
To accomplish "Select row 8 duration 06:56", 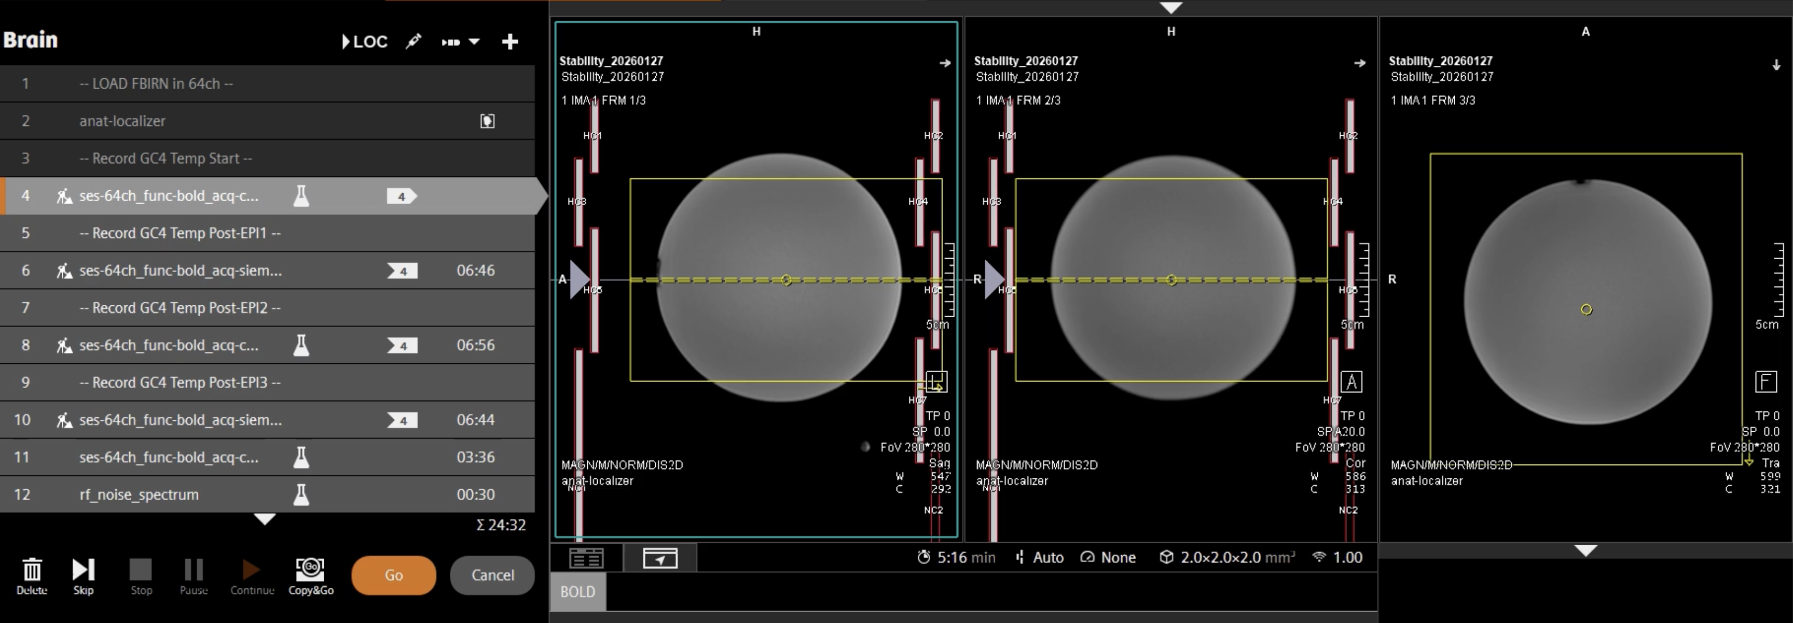I will pyautogui.click(x=475, y=346).
